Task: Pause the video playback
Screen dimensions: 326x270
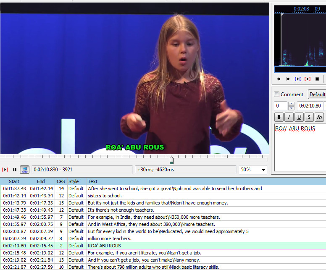Action: pyautogui.click(x=15, y=170)
